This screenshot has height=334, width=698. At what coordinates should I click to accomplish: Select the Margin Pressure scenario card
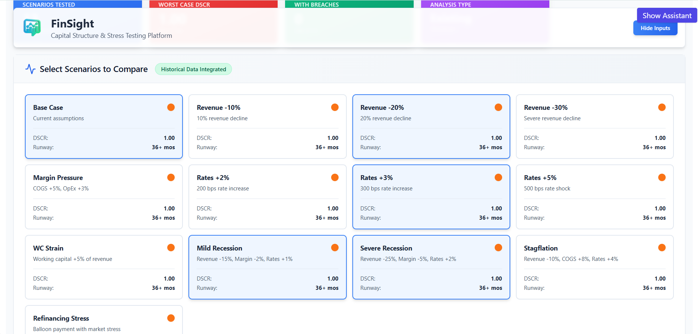(x=104, y=197)
